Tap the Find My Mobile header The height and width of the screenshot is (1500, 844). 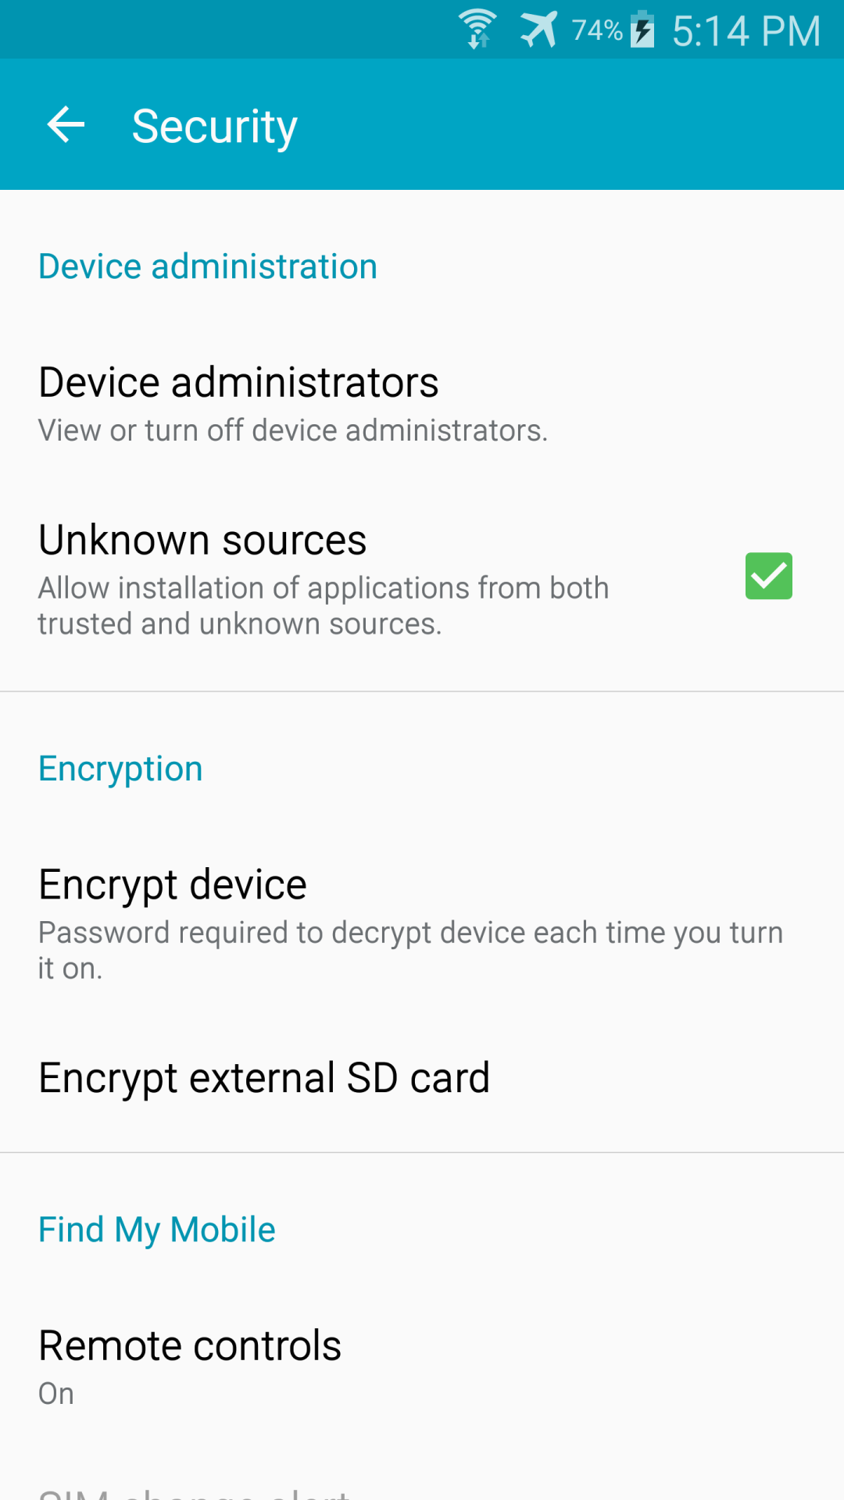[157, 1230]
